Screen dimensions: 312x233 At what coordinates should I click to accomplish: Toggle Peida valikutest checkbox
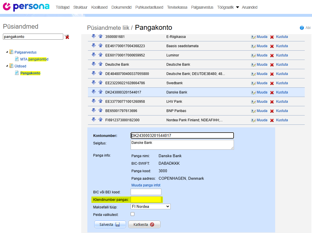133,214
